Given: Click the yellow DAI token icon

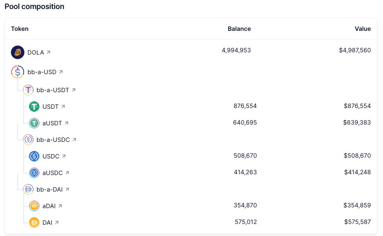Looking at the screenshot, I should point(34,222).
